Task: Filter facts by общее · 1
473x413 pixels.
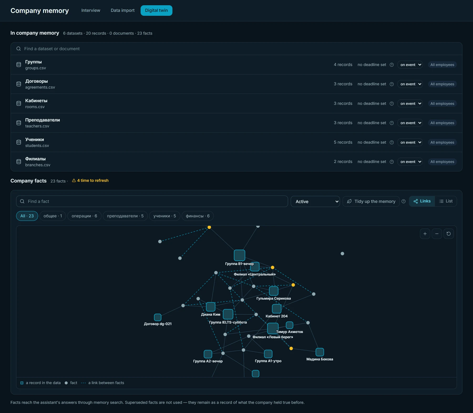Action: pyautogui.click(x=53, y=216)
